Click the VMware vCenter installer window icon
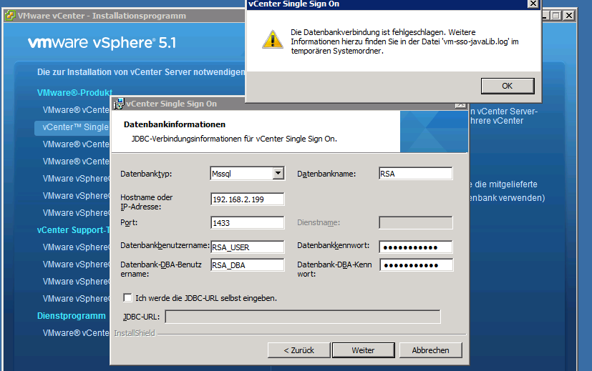 10,16
